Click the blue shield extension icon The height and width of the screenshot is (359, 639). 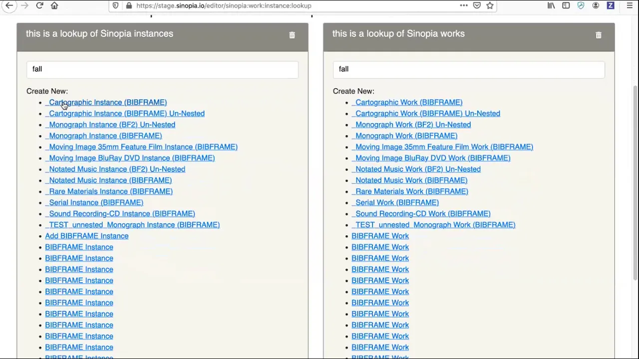(x=581, y=5)
